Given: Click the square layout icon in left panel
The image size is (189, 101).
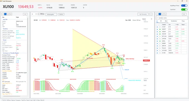Looking at the screenshot, I should click(x=3, y=14).
